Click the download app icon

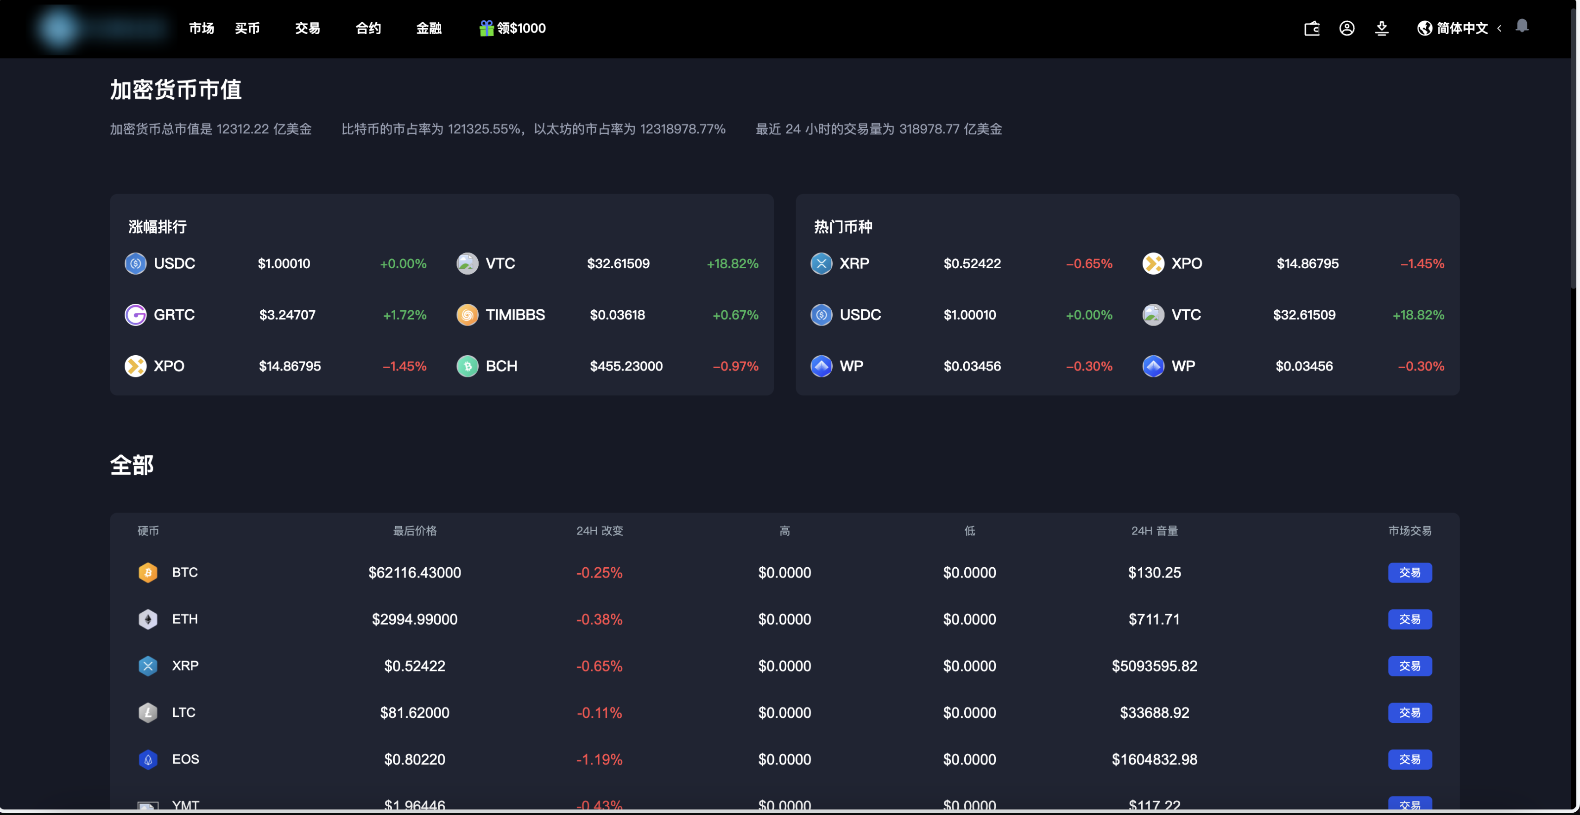coord(1381,28)
